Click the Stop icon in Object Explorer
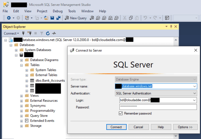Image resolution: width=201 pixels, height=139 pixels. coord(36,33)
